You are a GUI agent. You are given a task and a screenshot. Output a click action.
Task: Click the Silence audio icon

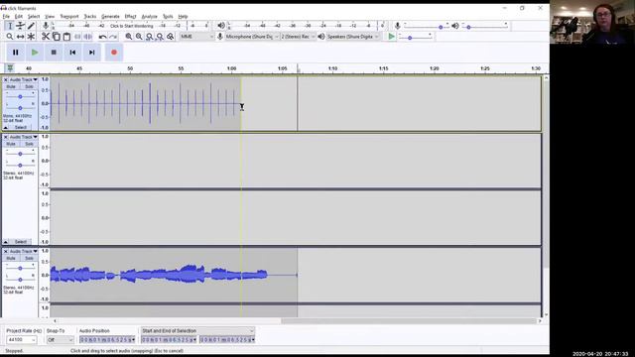(x=88, y=37)
